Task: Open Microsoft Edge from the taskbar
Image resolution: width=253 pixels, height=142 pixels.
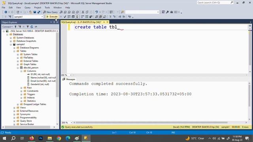Action: tap(68, 138)
